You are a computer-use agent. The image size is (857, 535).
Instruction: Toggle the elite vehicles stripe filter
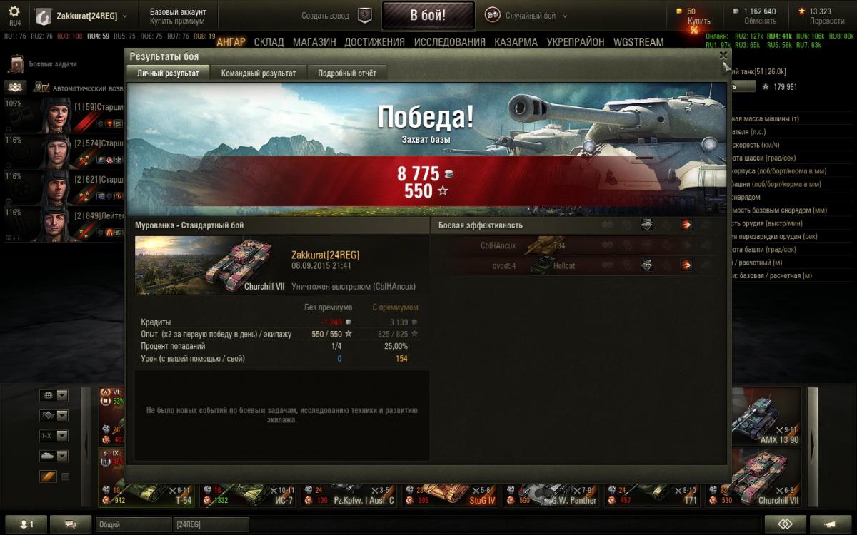point(47,477)
